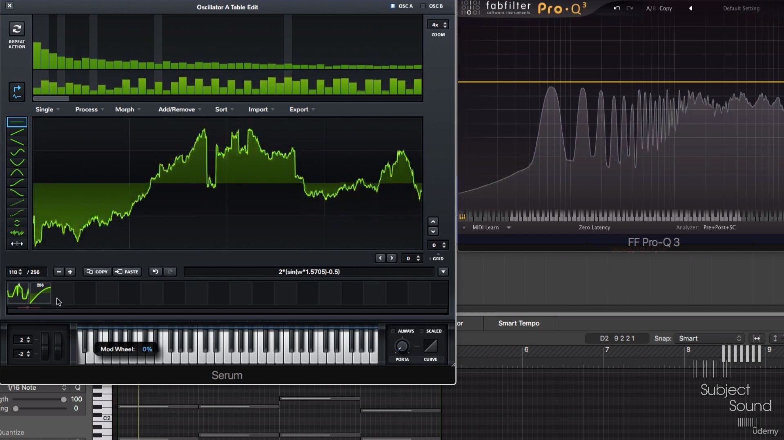Open the formula presets dropdown arrow
Screen dimensions: 784x440
point(443,272)
